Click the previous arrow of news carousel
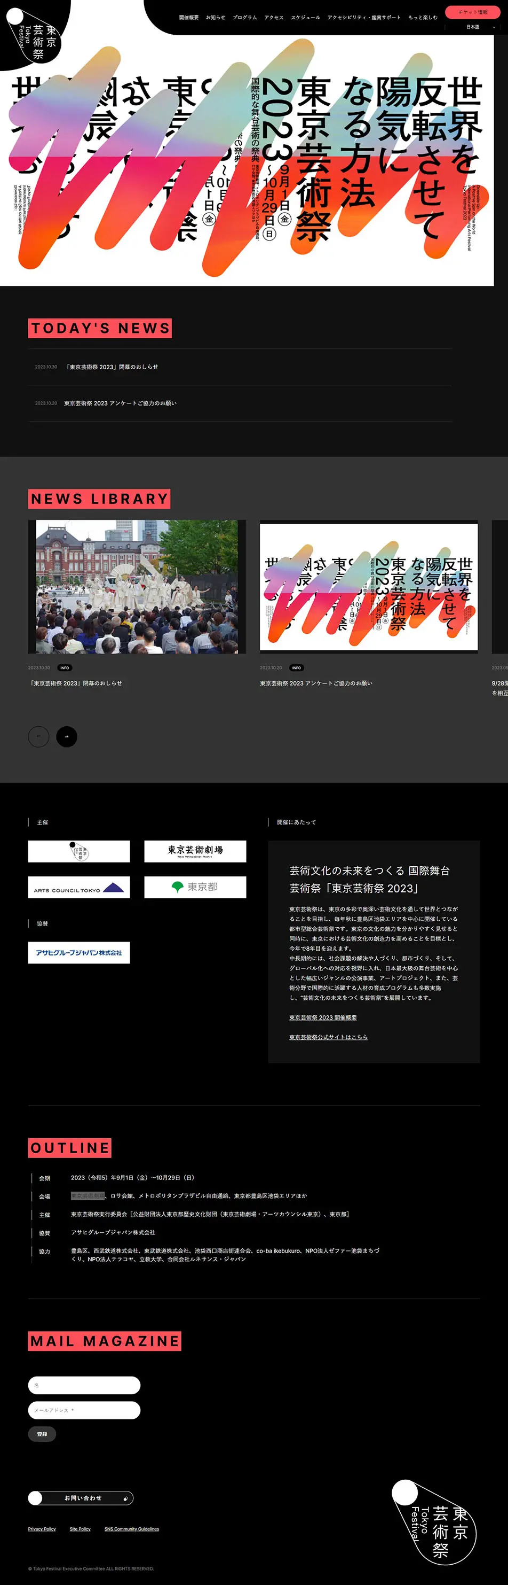This screenshot has height=1585, width=508. click(x=39, y=736)
